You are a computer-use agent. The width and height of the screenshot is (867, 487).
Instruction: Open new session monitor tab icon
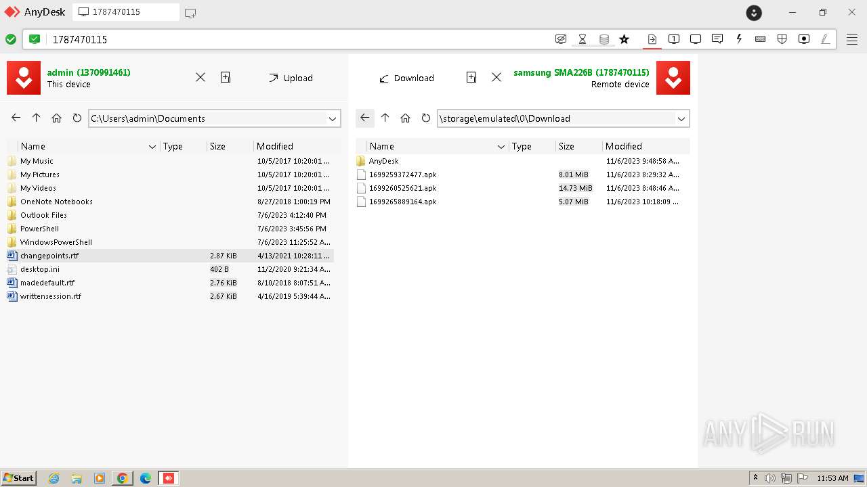190,13
